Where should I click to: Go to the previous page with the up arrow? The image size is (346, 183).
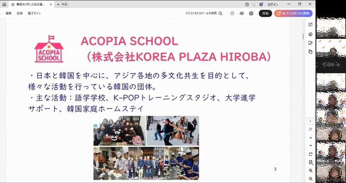pyautogui.click(x=311, y=138)
